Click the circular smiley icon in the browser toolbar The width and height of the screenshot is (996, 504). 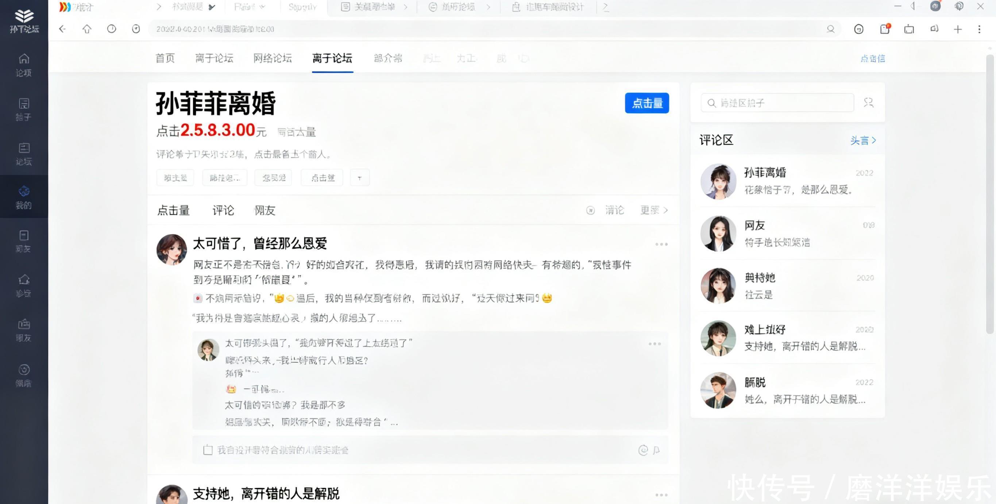(x=858, y=29)
